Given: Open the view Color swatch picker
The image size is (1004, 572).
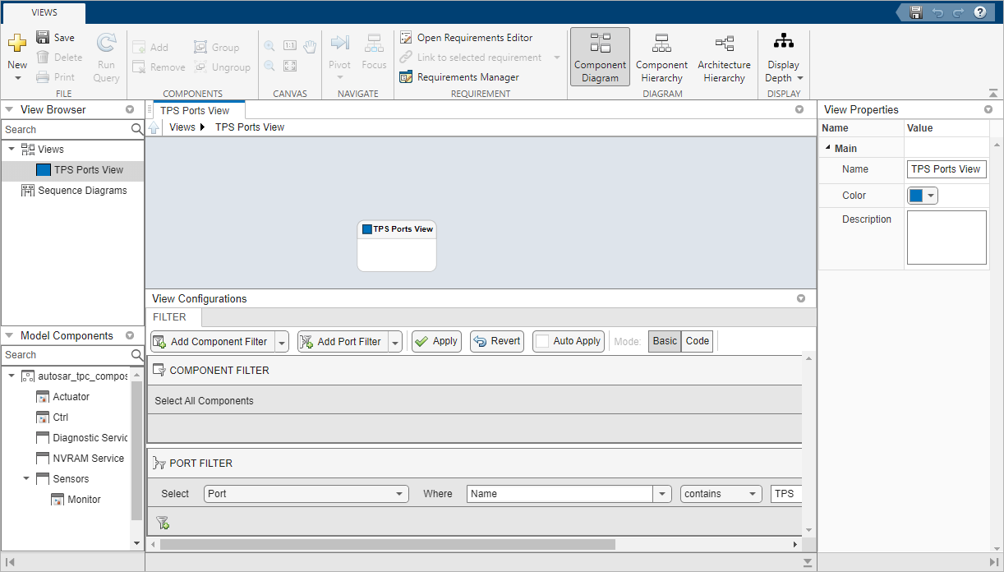Looking at the screenshot, I should click(x=922, y=196).
